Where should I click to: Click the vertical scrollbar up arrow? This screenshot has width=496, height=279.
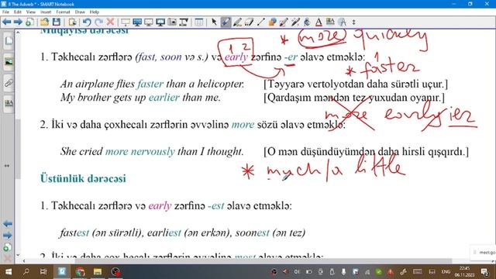pos(18,33)
